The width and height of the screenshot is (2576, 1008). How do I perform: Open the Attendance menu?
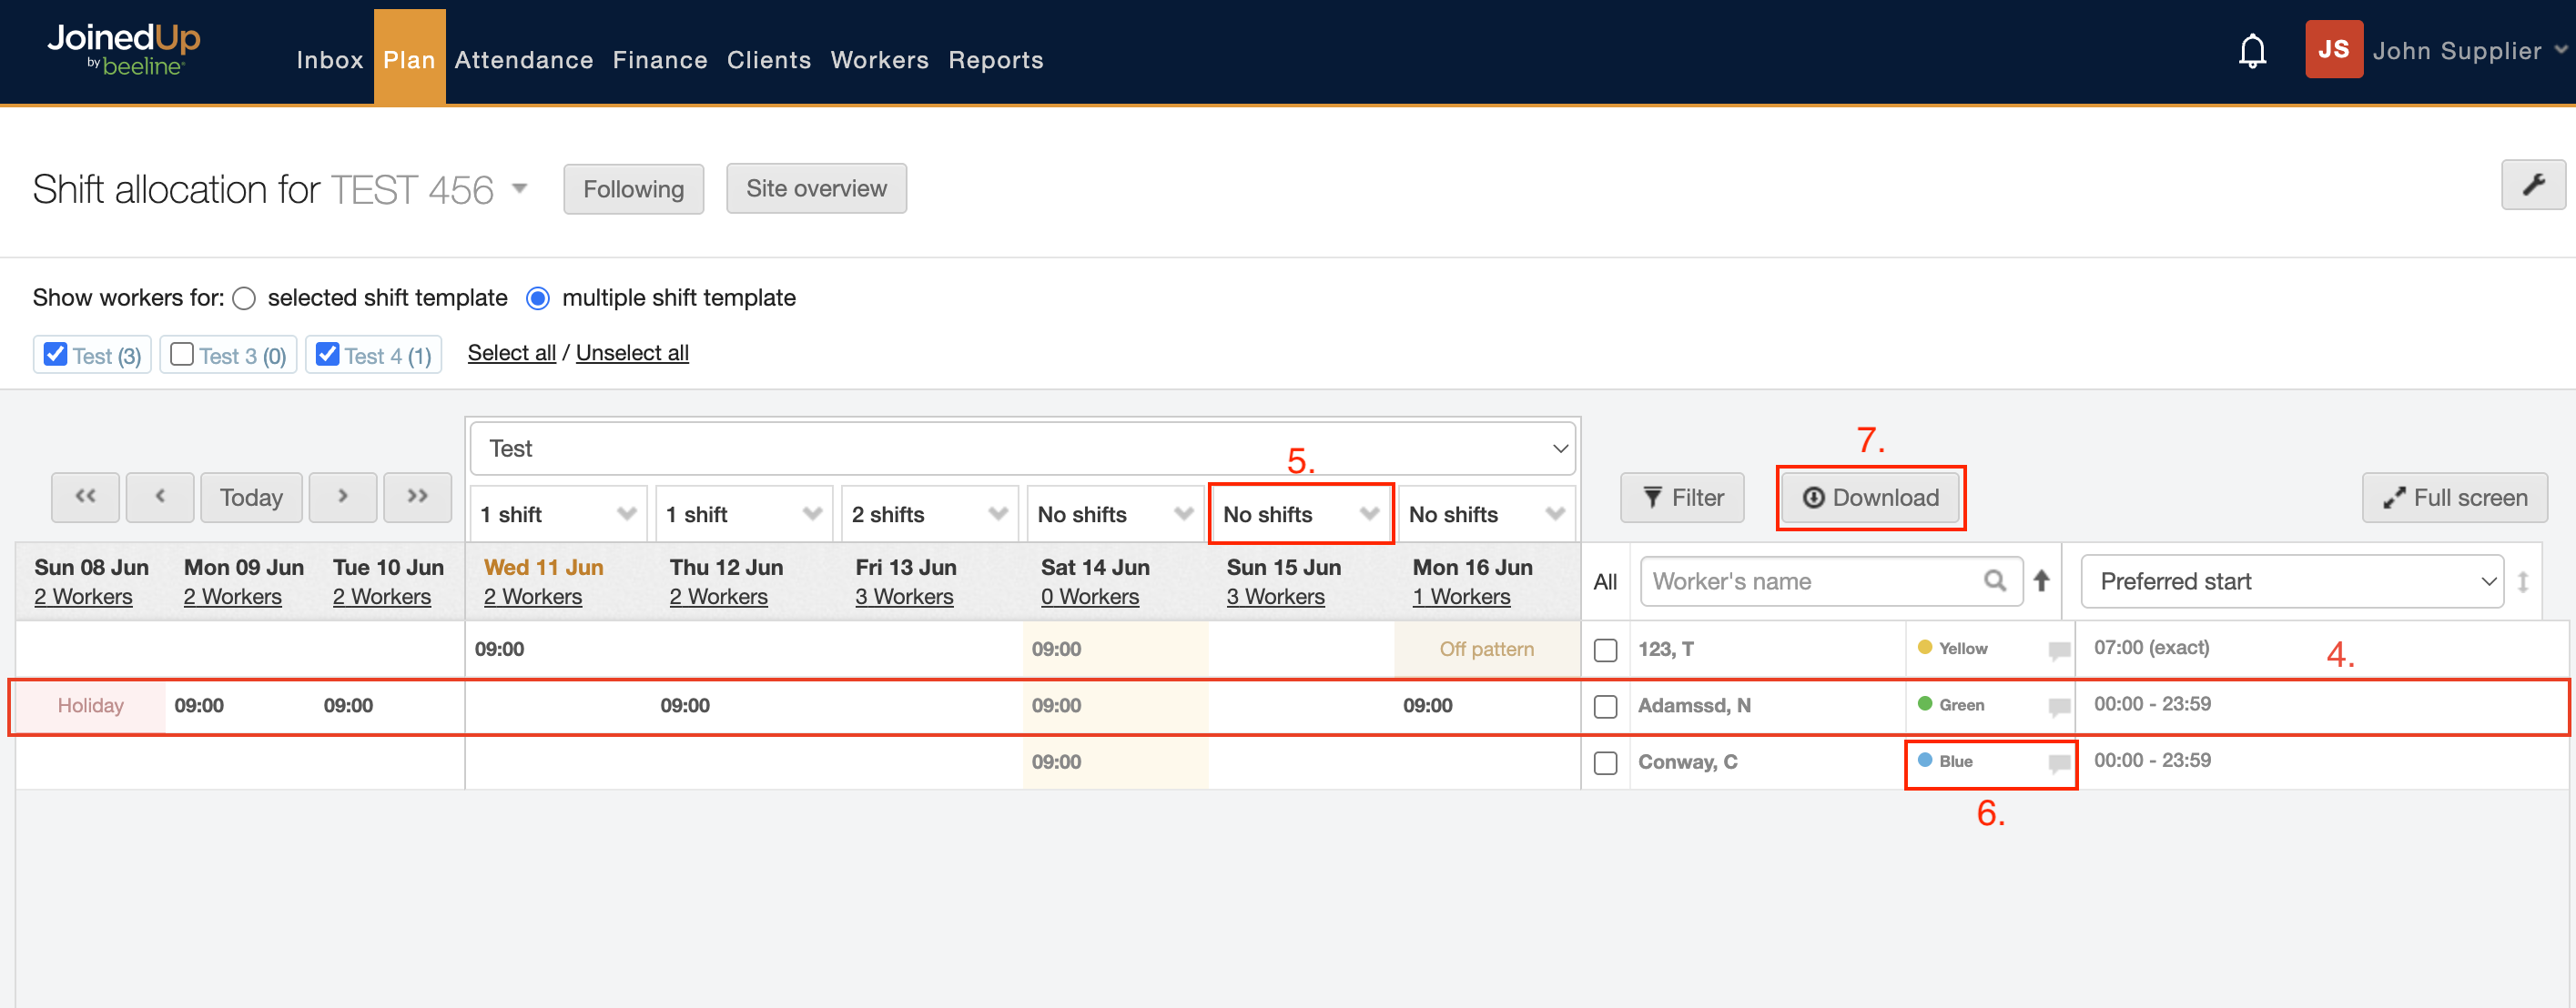(523, 60)
